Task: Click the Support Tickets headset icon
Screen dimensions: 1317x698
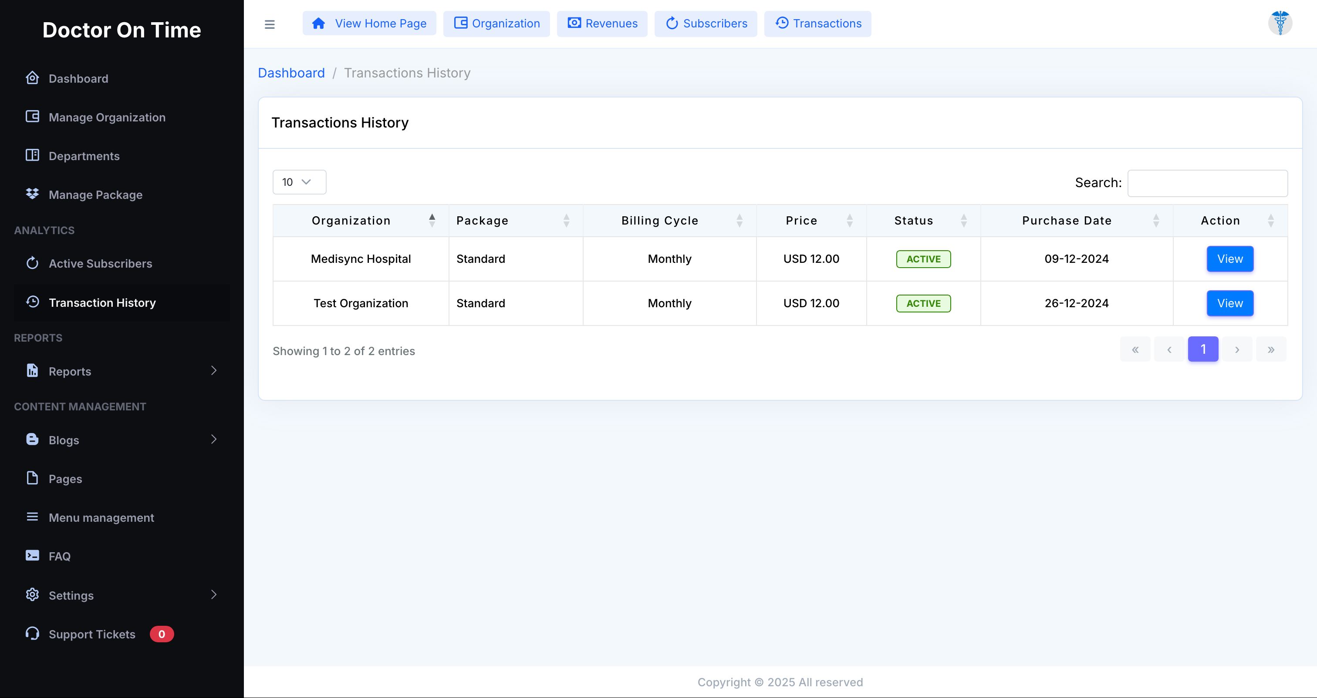Action: [32, 634]
